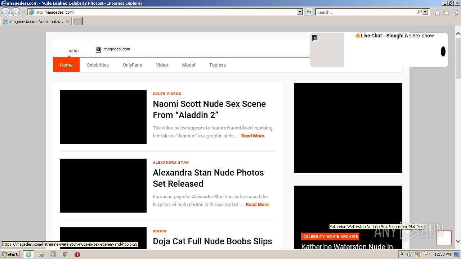461x259 pixels.
Task: Open the volume speaker tray icon
Action: tap(409, 254)
